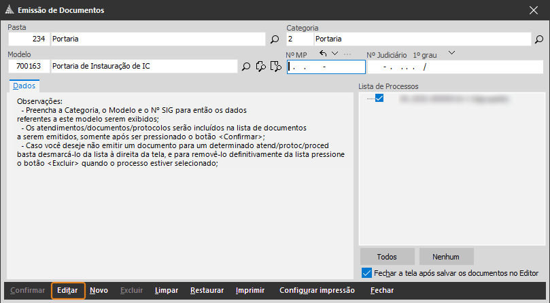This screenshot has width=550, height=303.
Task: Toggle Fechar a tela após salvar checkbox
Action: coord(366,273)
